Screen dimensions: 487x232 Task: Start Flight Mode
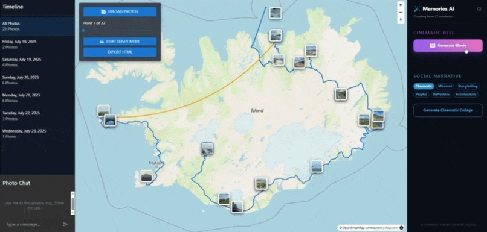pos(120,42)
